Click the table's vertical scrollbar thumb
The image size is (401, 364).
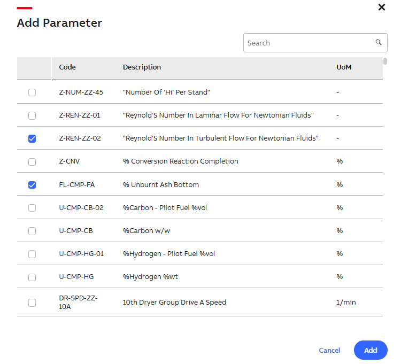tap(385, 61)
